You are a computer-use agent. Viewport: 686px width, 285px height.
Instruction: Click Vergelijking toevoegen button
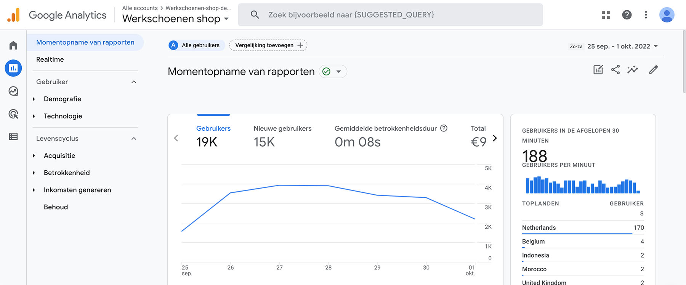pos(268,45)
